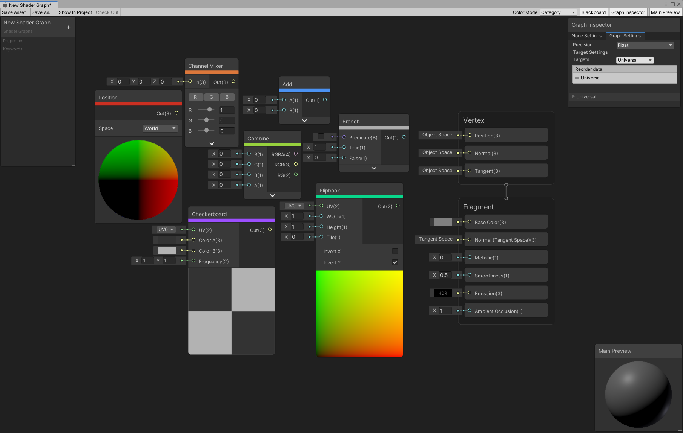Viewport: 683px width, 433px height.
Task: Click the Blackboard button in the toolbar
Action: pyautogui.click(x=593, y=12)
